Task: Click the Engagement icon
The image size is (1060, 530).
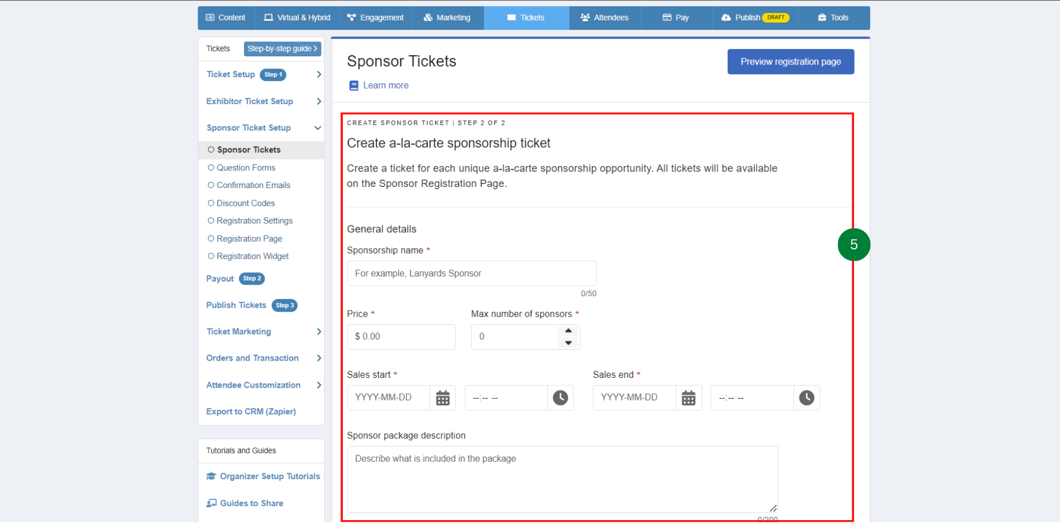Action: click(x=352, y=17)
